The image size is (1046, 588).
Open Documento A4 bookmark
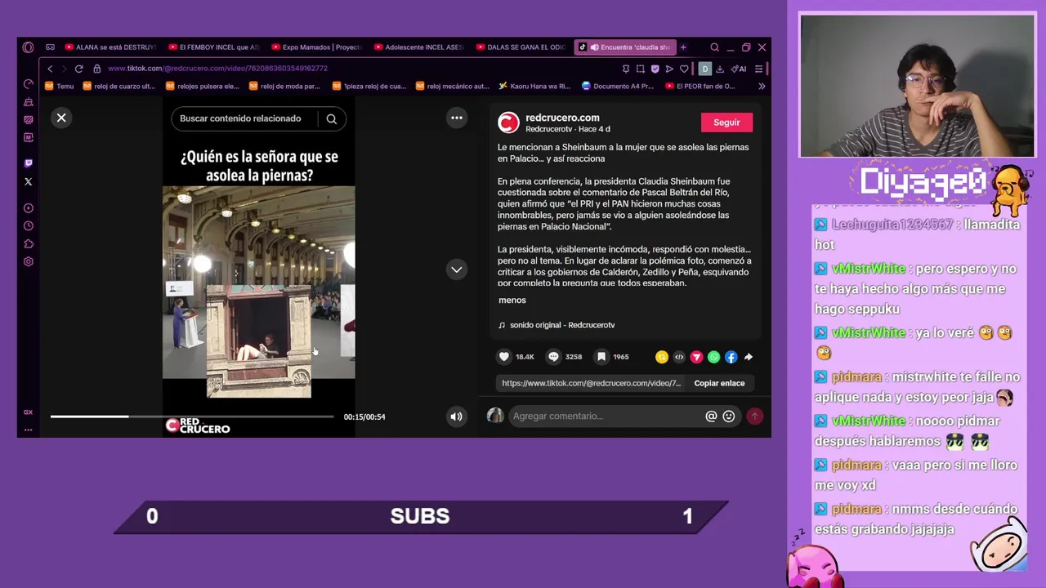point(618,86)
